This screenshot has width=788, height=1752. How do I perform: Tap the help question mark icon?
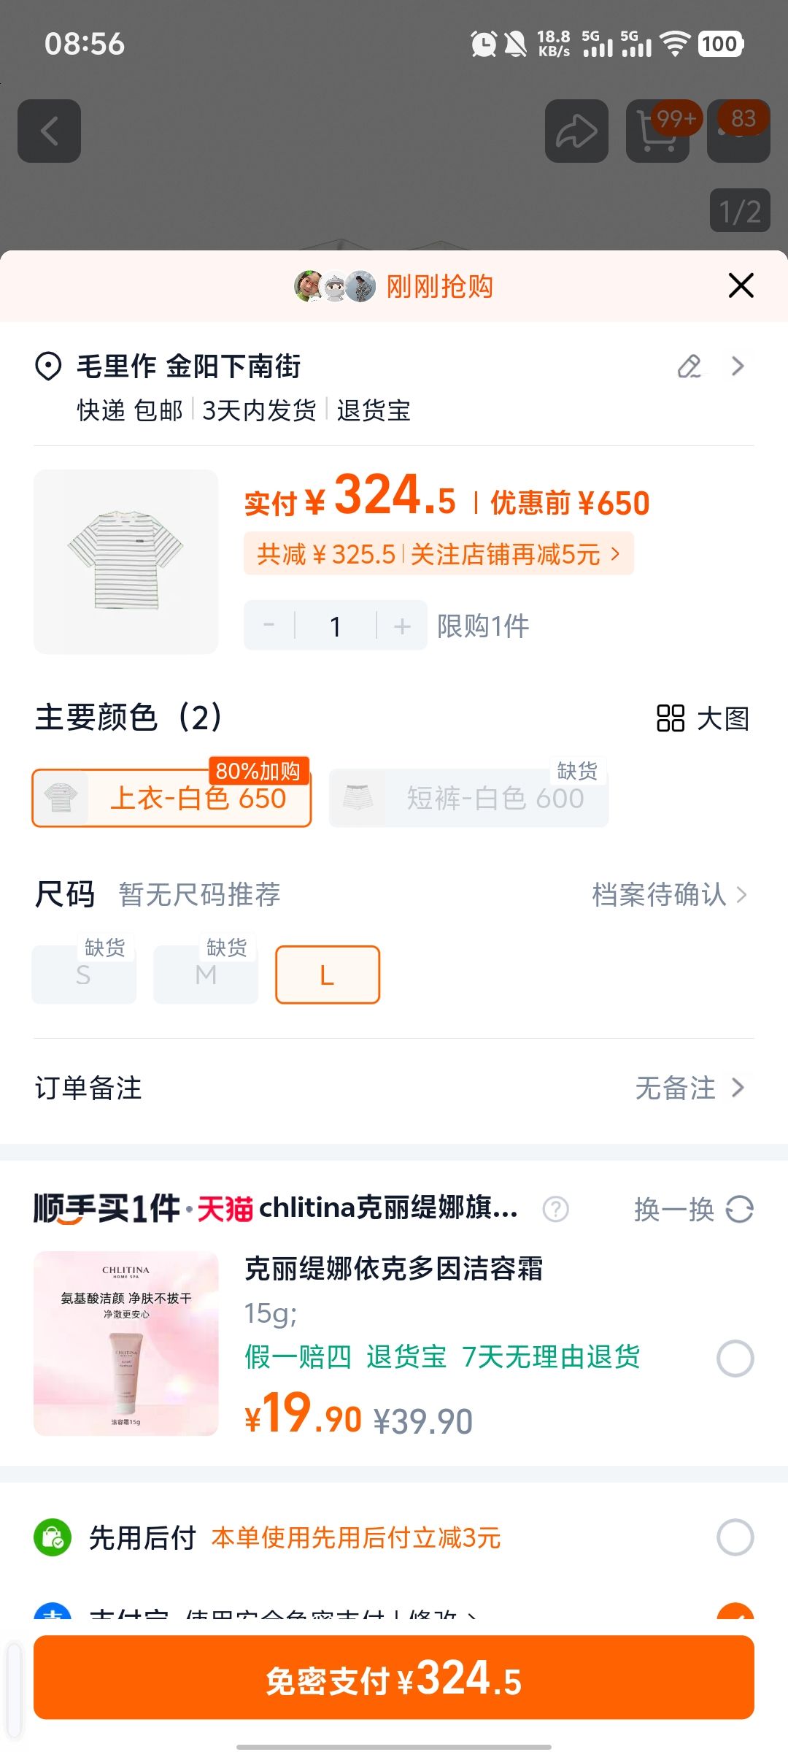click(x=556, y=1210)
